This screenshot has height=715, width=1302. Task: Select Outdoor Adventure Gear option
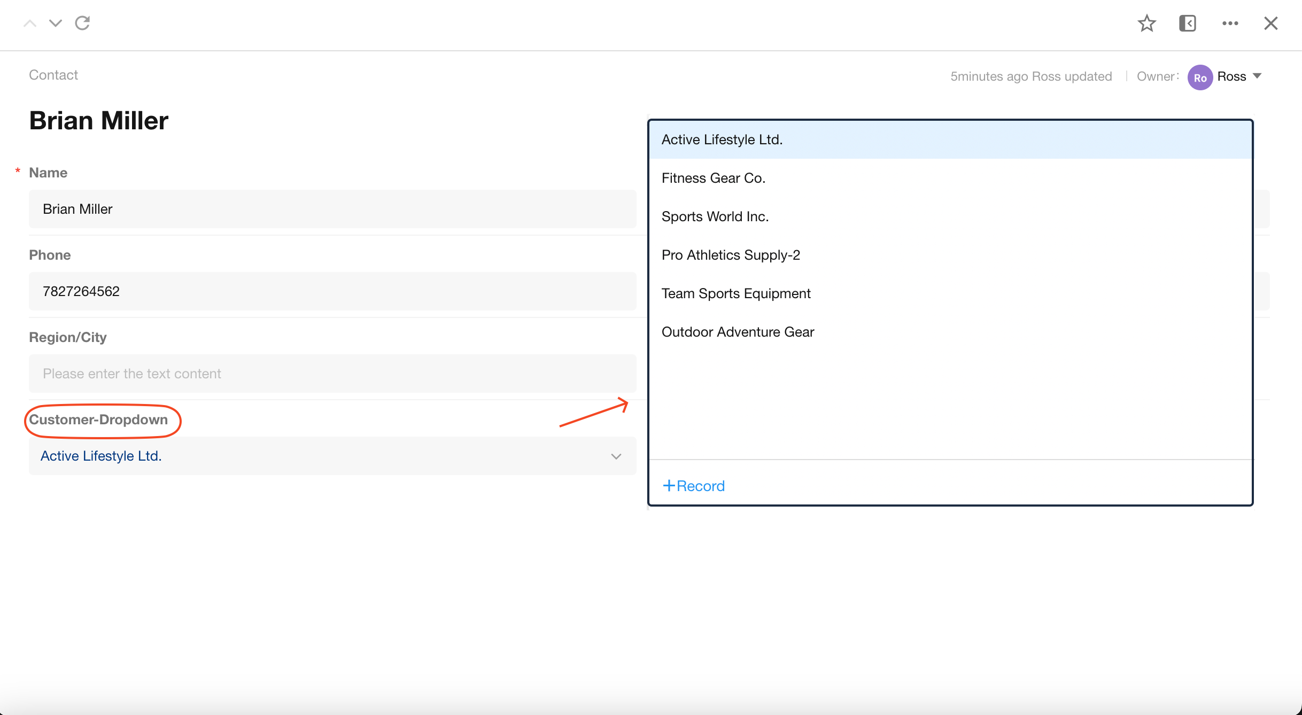738,332
